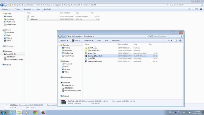Select the 1.5.2M executable jar file
Viewport: 204px width, 115px height.
pyautogui.click(x=63, y=17)
